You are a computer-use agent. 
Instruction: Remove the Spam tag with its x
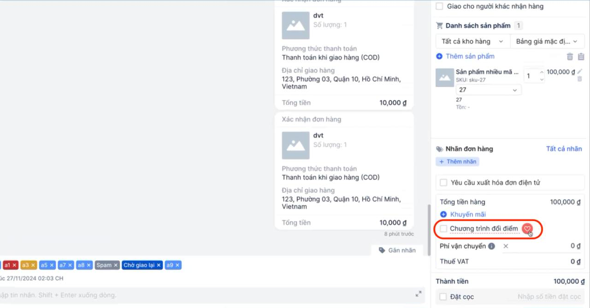116,265
